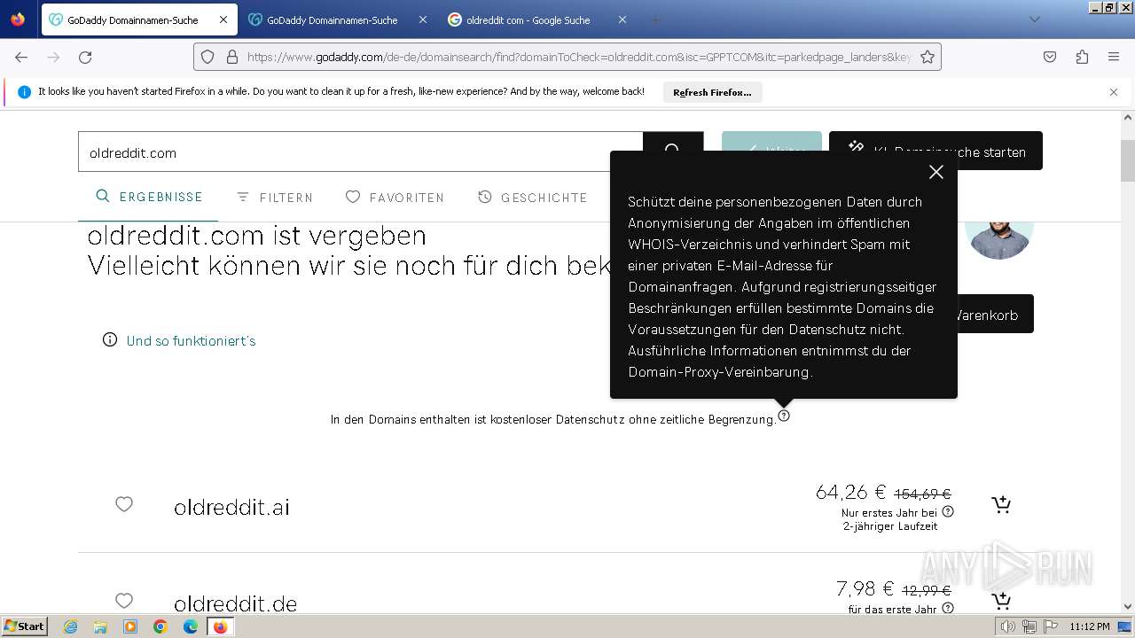Open Edge from the taskbar
The width and height of the screenshot is (1135, 638).
191,626
